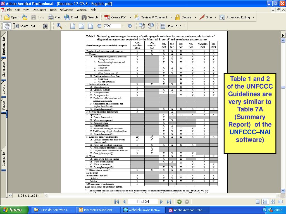Viewport: 286px width, 214px height.
Task: Click the vertical scrollbar thumb
Action: 283,87
